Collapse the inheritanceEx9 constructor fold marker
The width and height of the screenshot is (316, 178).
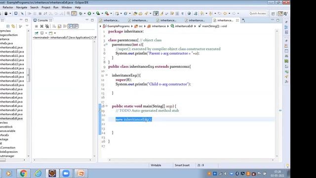click(107, 75)
